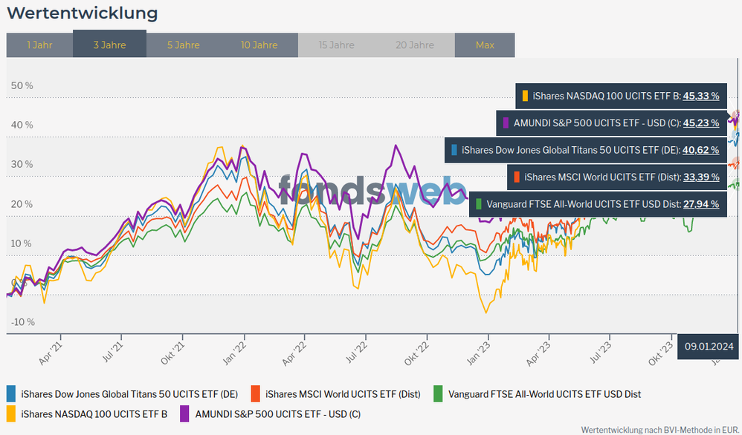The width and height of the screenshot is (742, 435).
Task: Click blue legend swatch for Dow Jones Global Titans
Action: (11, 394)
